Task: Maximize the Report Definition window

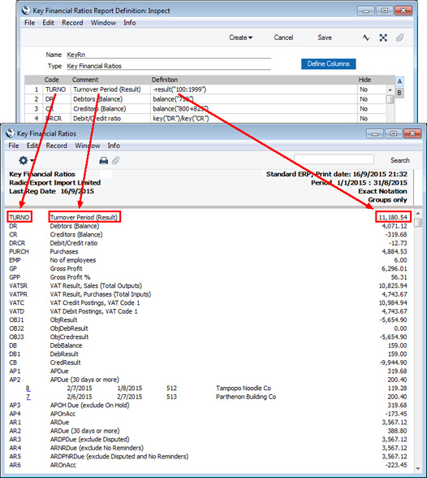Action: tap(385, 11)
